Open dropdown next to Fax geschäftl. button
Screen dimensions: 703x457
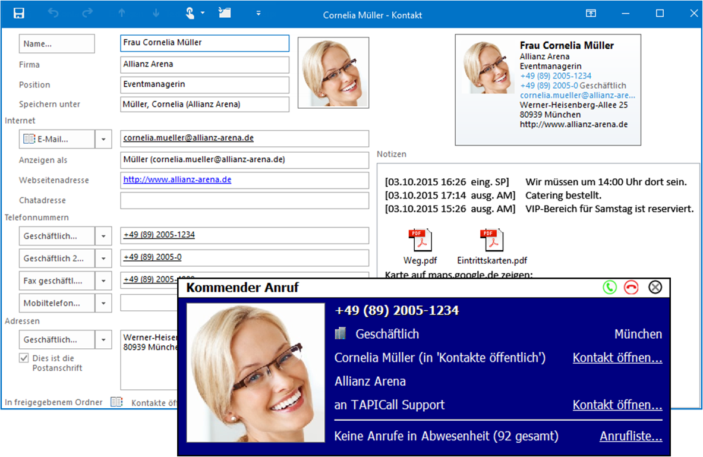pos(103,280)
